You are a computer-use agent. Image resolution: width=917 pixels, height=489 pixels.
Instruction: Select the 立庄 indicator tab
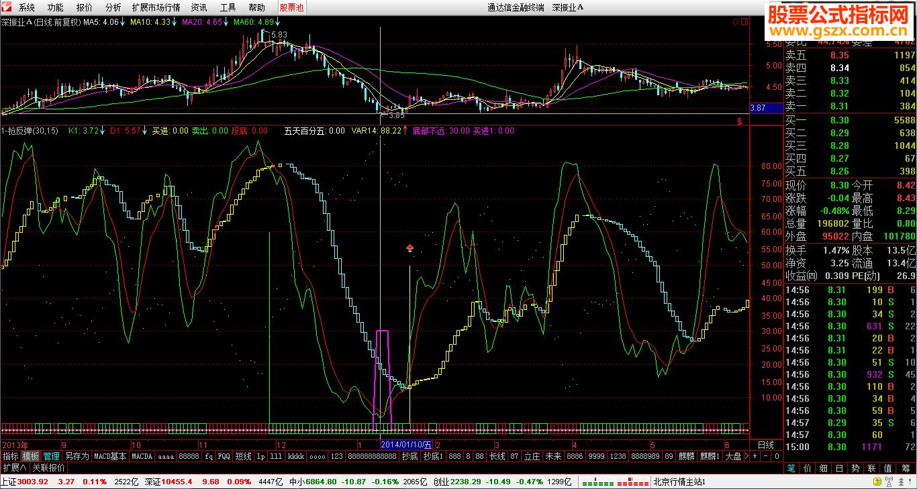532,456
